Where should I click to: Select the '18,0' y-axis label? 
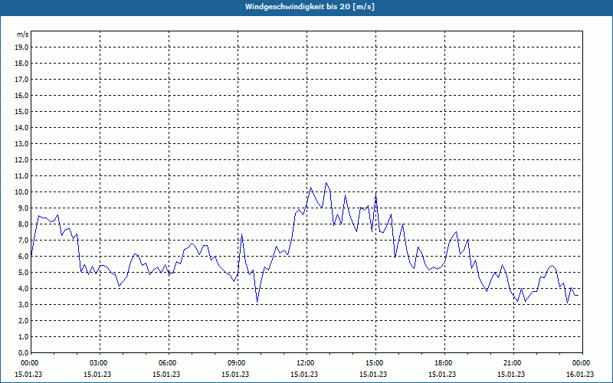pyautogui.click(x=21, y=64)
